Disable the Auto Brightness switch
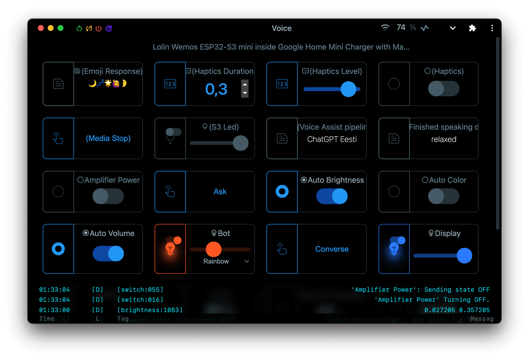The image size is (529, 360). [332, 196]
